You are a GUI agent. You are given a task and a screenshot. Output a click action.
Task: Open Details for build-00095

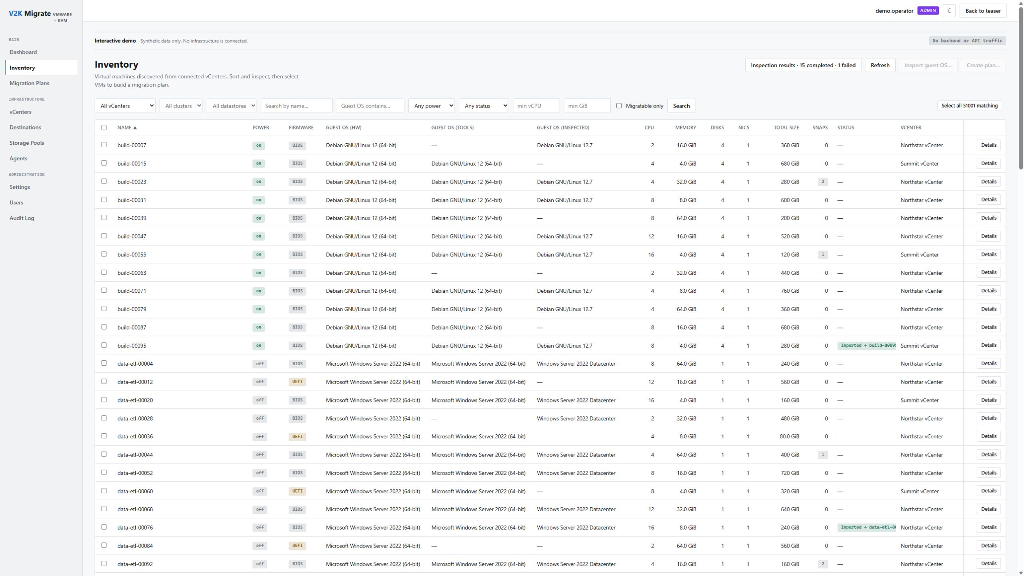coord(988,345)
